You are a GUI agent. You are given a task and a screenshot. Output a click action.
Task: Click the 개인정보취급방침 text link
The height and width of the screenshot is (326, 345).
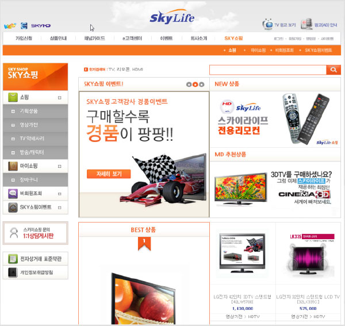(x=37, y=273)
